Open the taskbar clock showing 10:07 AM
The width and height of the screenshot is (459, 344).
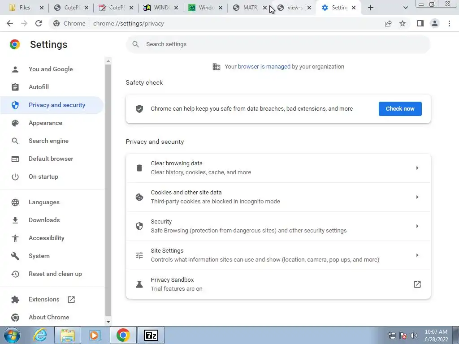point(436,335)
